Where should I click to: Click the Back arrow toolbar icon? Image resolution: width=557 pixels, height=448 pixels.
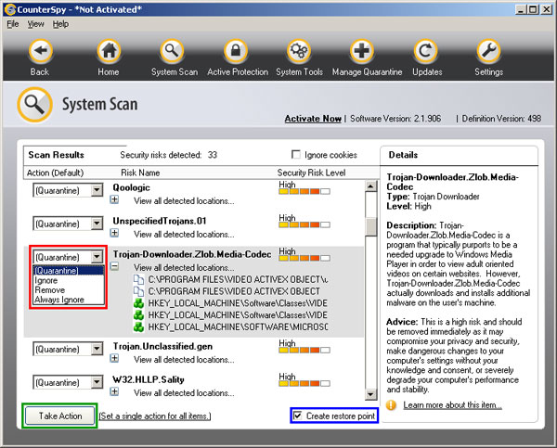pos(40,51)
